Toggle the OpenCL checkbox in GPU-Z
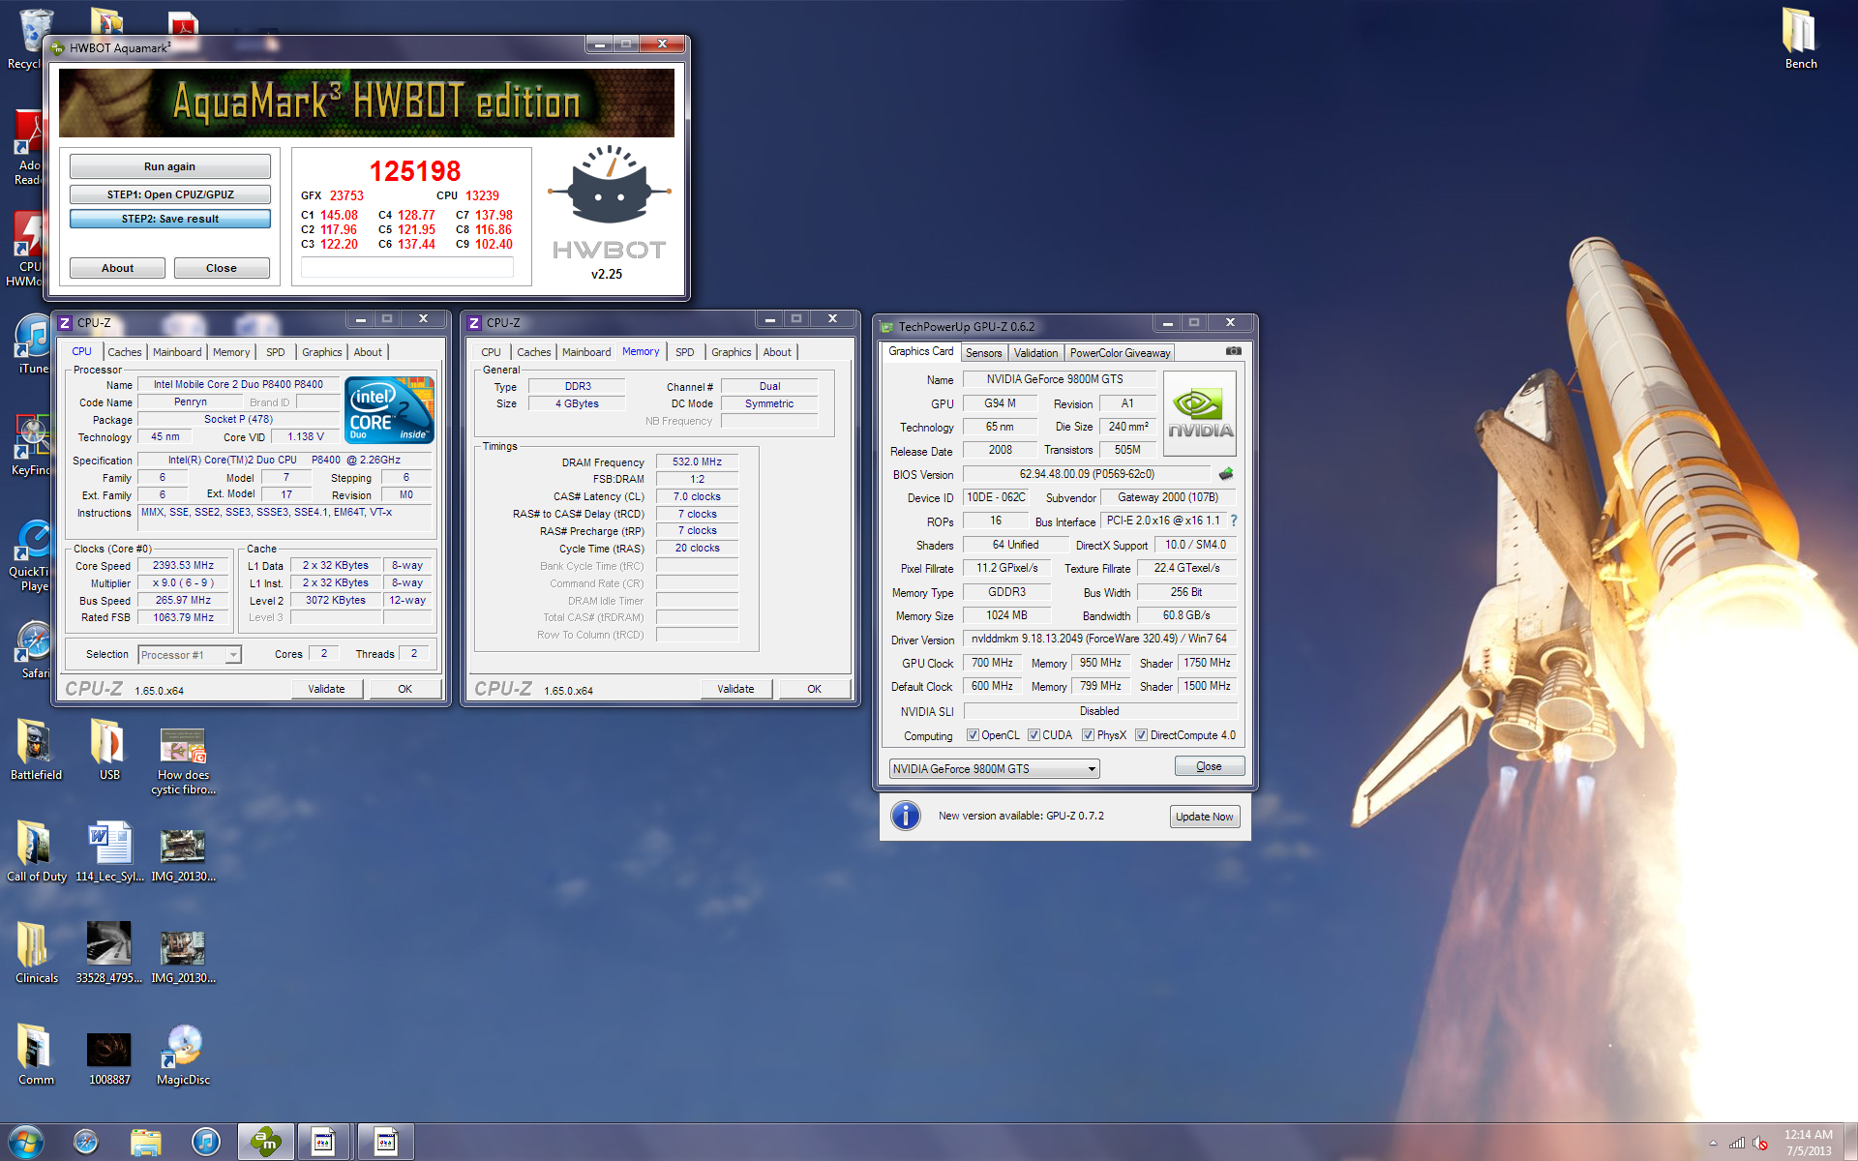The width and height of the screenshot is (1858, 1161). (x=973, y=735)
